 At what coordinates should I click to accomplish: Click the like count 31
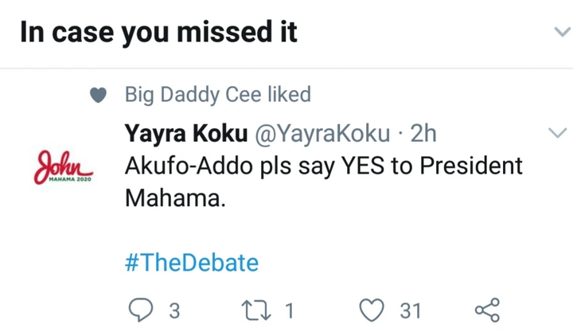[x=411, y=311]
